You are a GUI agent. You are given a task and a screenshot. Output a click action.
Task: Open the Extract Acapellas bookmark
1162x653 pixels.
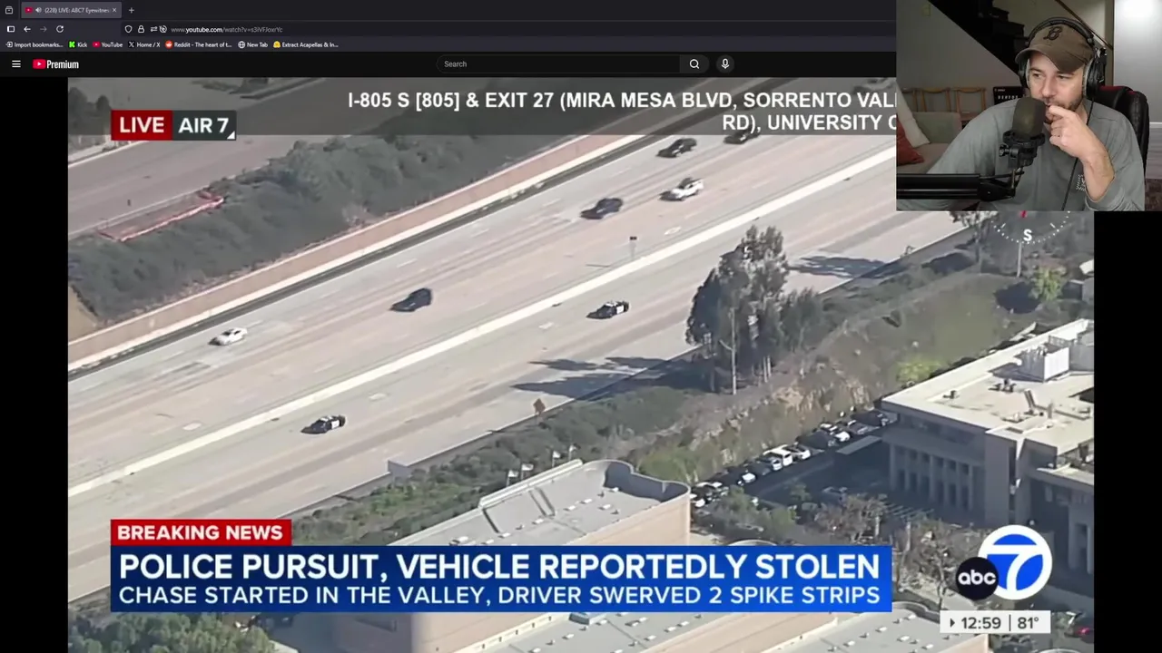pos(306,44)
